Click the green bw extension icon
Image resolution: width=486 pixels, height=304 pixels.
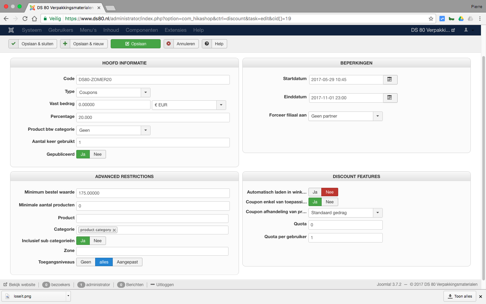[x=452, y=19]
